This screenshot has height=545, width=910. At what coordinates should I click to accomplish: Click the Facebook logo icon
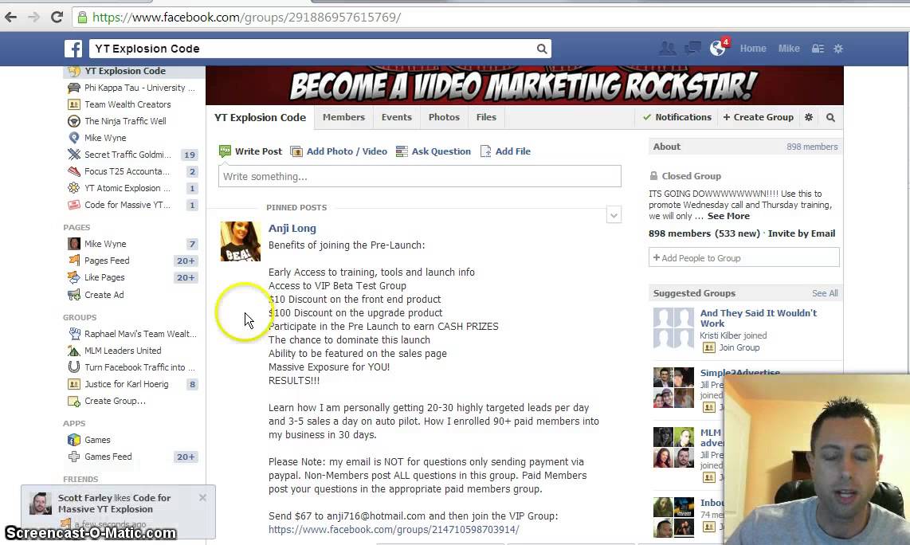pos(73,49)
